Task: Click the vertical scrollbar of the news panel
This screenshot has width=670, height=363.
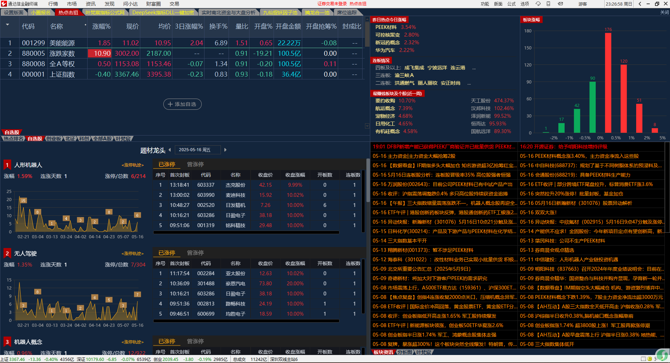Action: pyautogui.click(x=667, y=187)
